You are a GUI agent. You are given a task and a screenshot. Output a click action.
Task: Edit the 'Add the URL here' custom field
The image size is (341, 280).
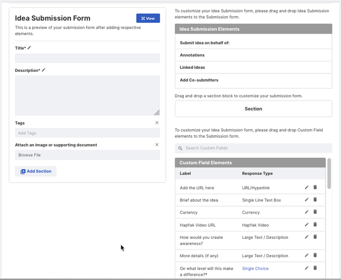[x=307, y=187]
